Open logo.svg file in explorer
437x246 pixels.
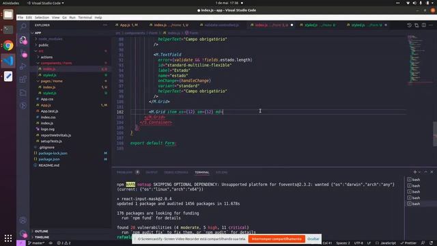point(48,129)
